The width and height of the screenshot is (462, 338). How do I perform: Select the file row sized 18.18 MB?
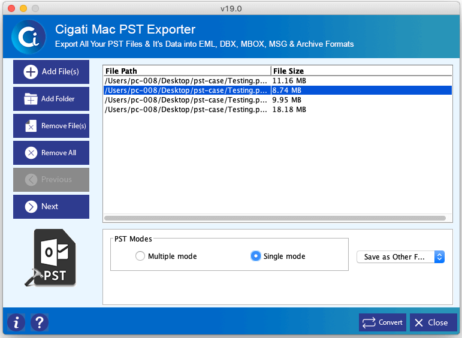point(277,110)
